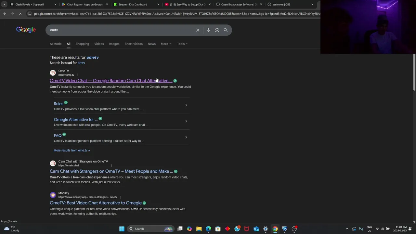Go back with the browser back arrow
The width and height of the screenshot is (416, 234).
(x=5, y=14)
